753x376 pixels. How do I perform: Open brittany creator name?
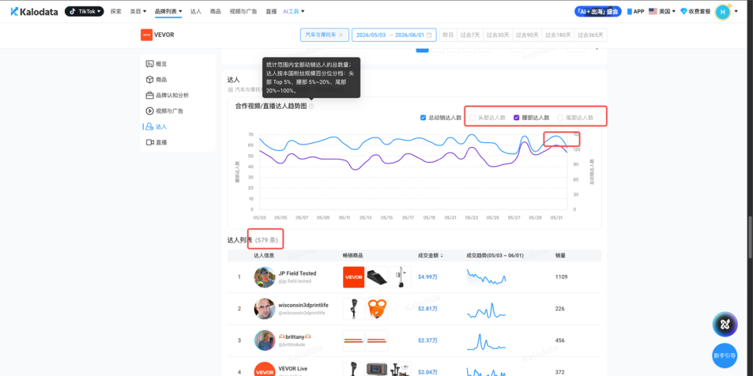296,337
